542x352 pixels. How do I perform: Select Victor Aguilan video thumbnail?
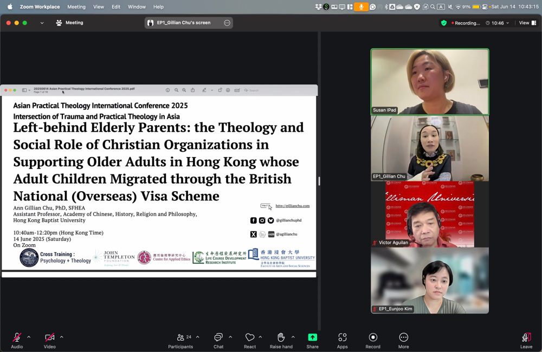(x=430, y=214)
